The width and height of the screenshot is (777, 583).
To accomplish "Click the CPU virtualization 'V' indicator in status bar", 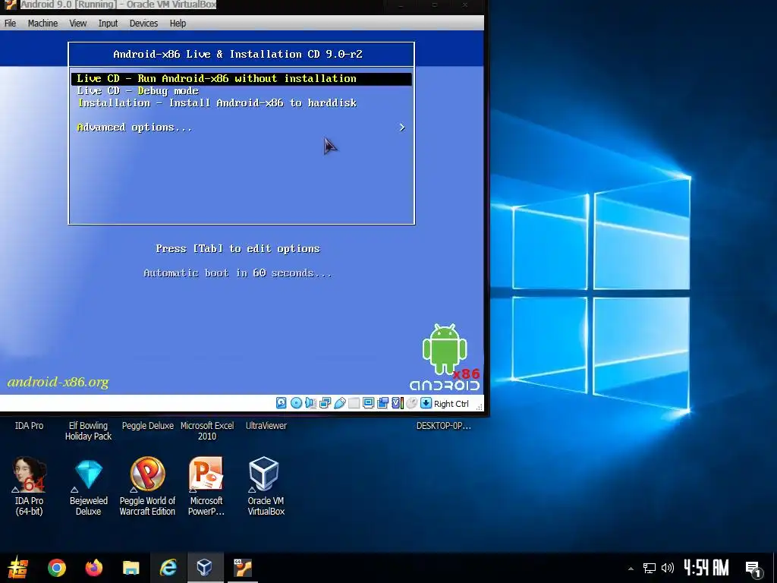I will coord(398,403).
